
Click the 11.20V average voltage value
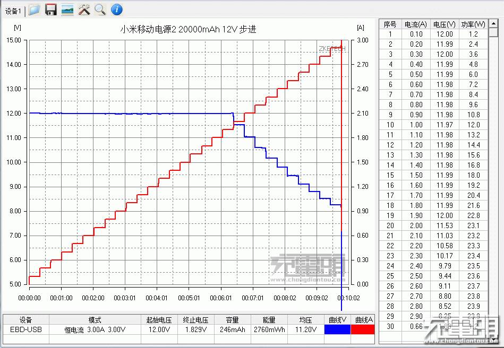click(306, 330)
